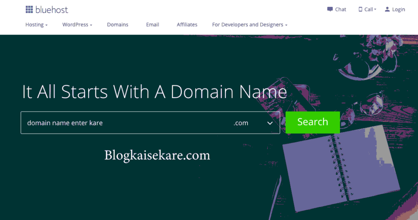Viewport: 418px width, 220px height.
Task: Expand For Developers and Designers menu
Action: 250,25
